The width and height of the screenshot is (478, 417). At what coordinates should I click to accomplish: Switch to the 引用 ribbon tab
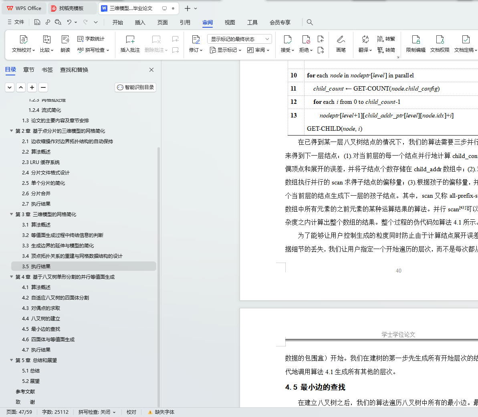185,22
